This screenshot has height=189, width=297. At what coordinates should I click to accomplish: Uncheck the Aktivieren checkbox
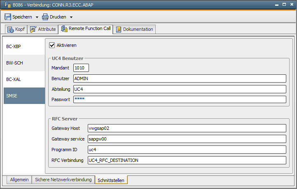tap(52, 45)
